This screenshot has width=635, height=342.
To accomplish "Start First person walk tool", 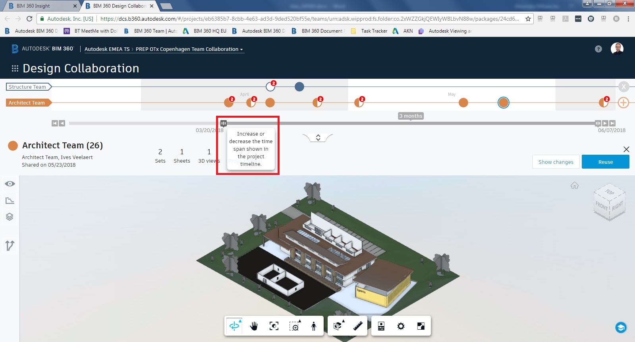I will (x=314, y=326).
